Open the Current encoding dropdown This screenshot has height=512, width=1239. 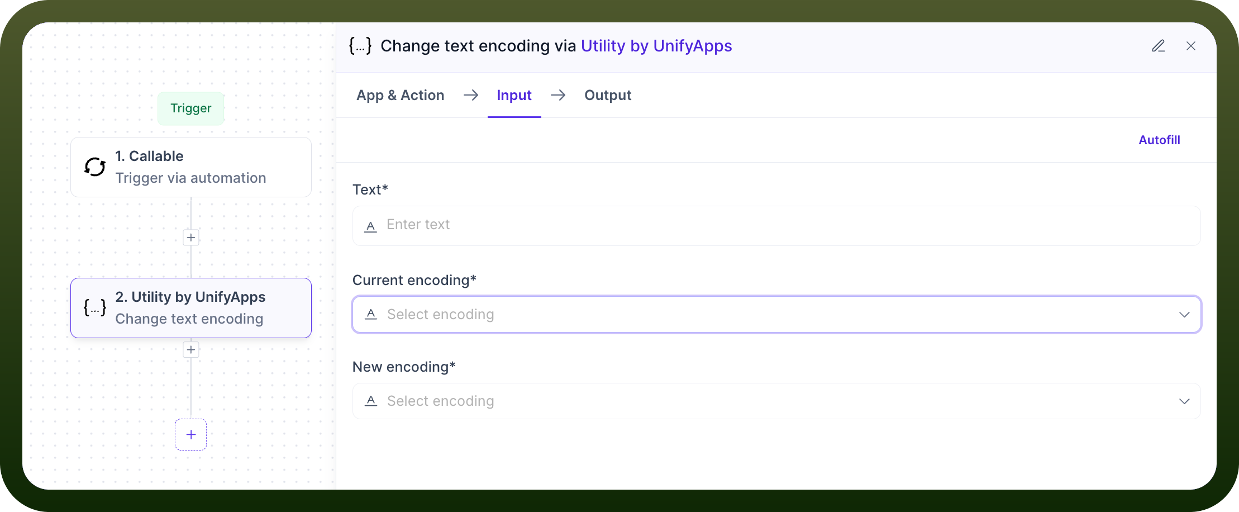click(776, 314)
